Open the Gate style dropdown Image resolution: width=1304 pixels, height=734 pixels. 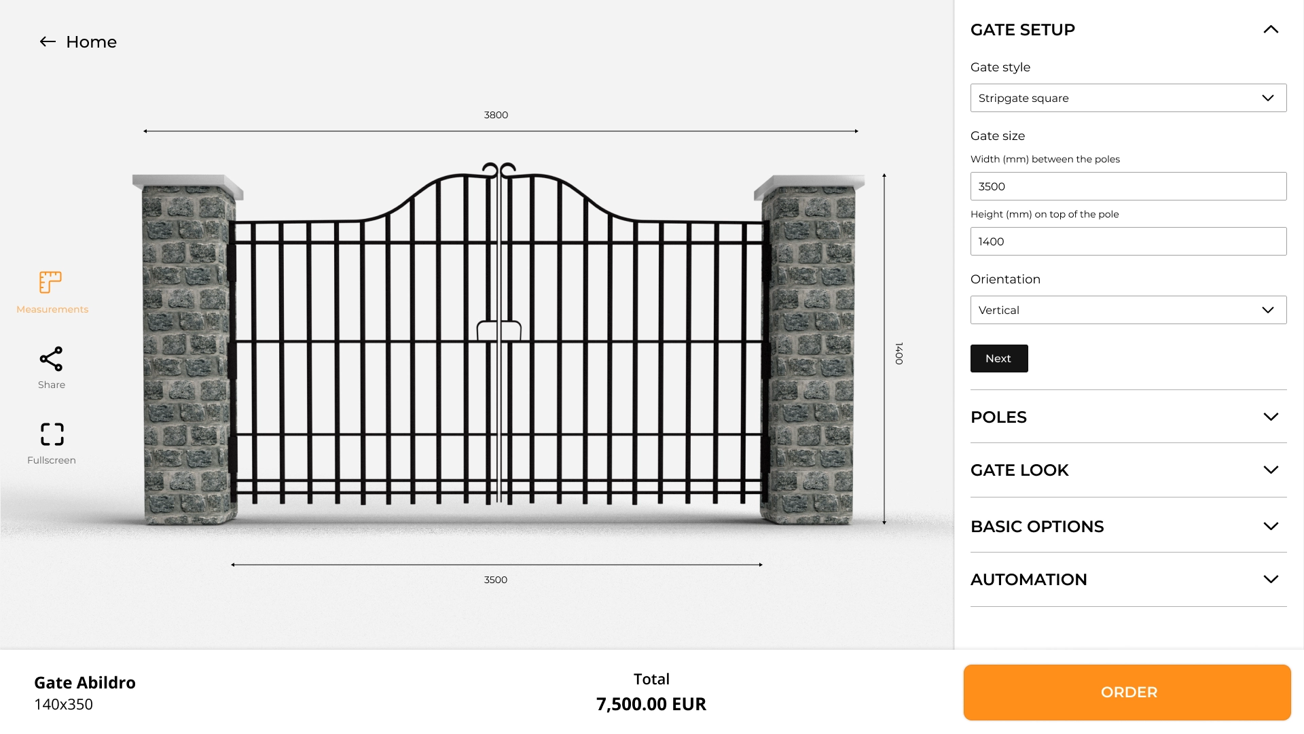click(x=1127, y=98)
